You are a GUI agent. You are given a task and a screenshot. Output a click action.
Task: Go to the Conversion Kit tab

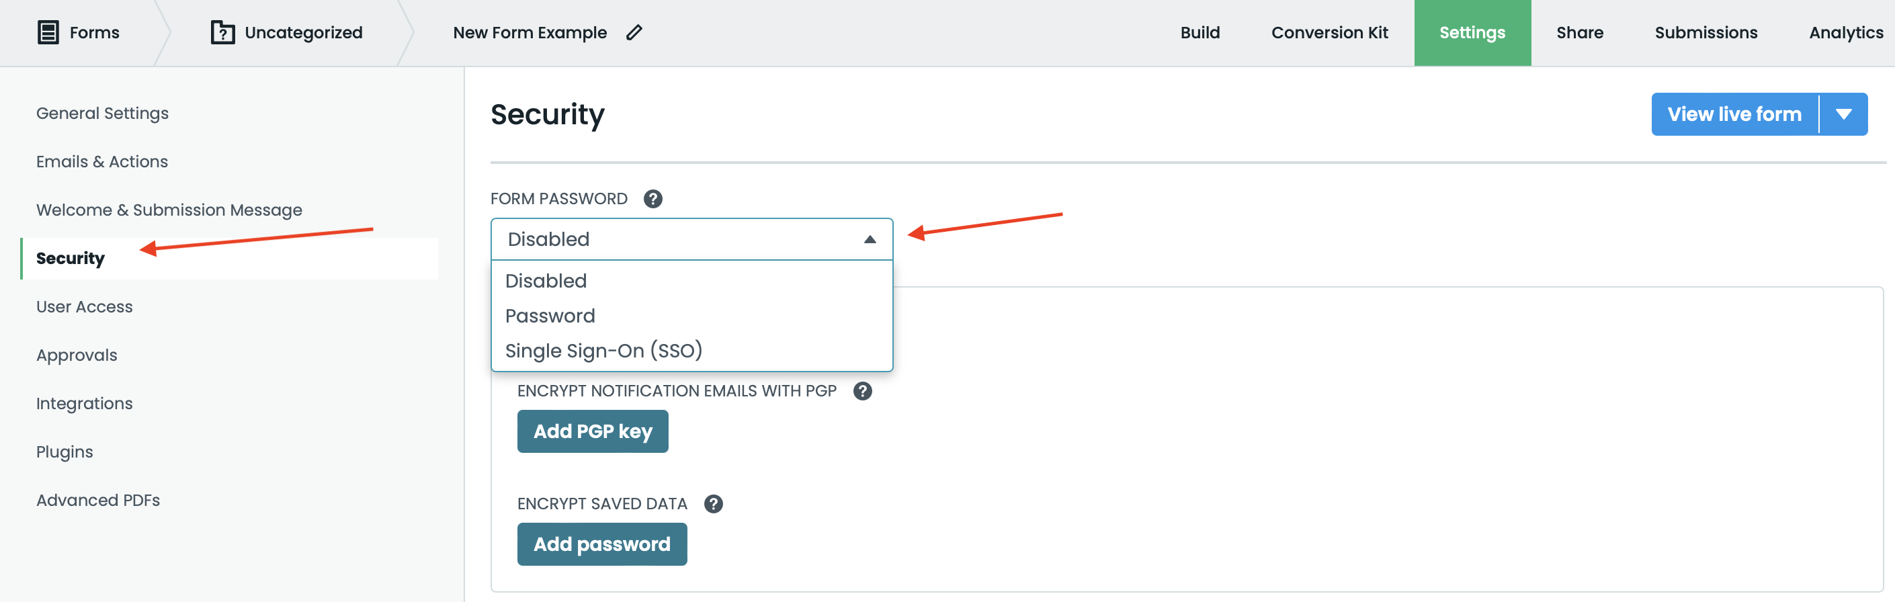pos(1329,32)
